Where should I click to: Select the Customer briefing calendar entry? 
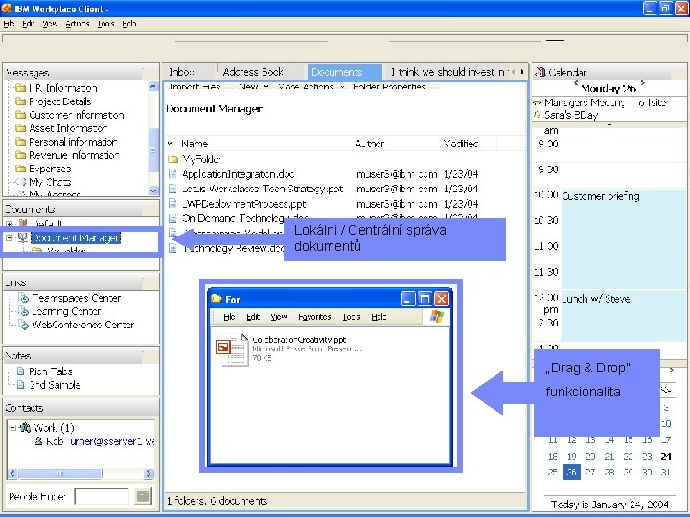623,237
